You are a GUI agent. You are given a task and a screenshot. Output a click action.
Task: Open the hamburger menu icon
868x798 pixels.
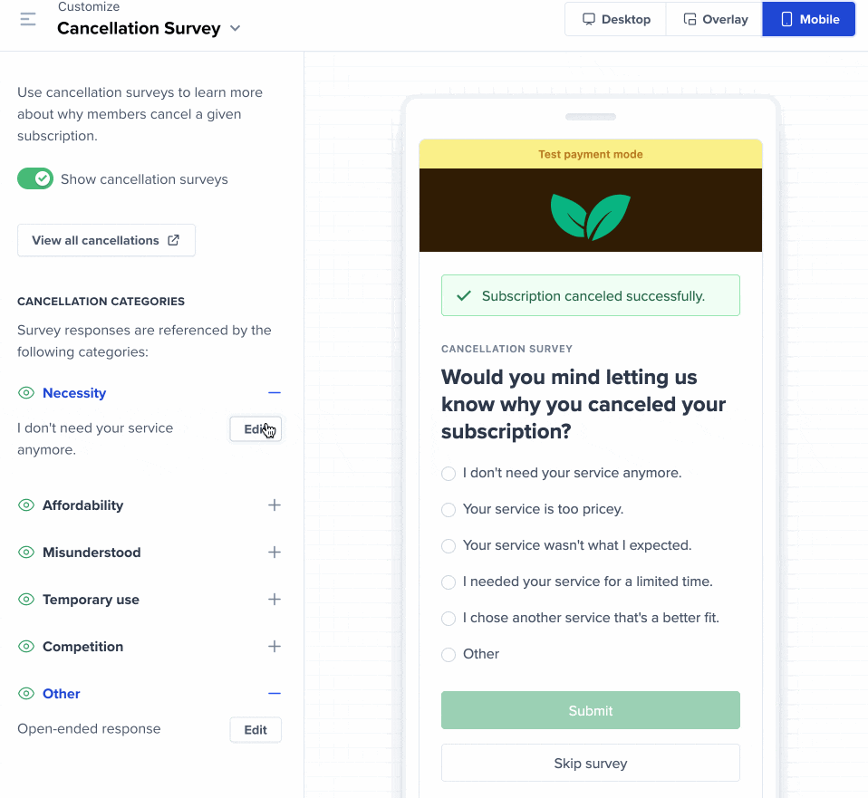pos(28,19)
